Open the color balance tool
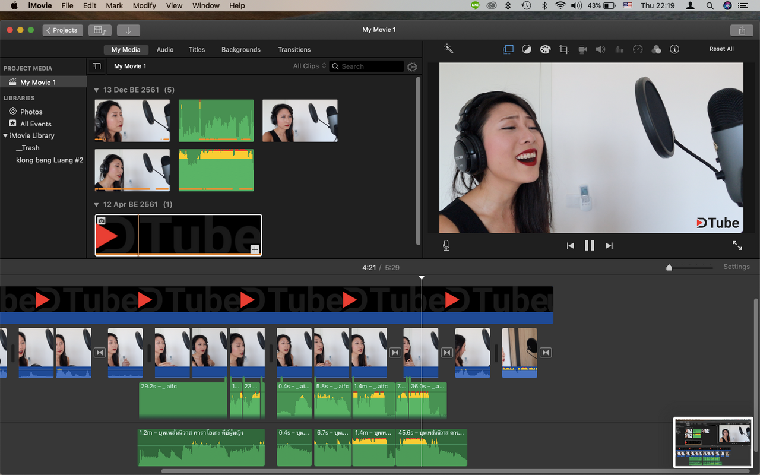This screenshot has width=760, height=475. pos(527,49)
